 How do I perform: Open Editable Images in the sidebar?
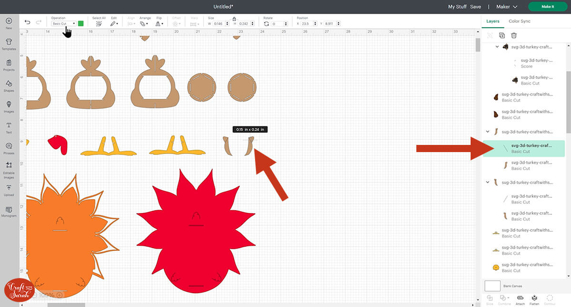click(9, 170)
